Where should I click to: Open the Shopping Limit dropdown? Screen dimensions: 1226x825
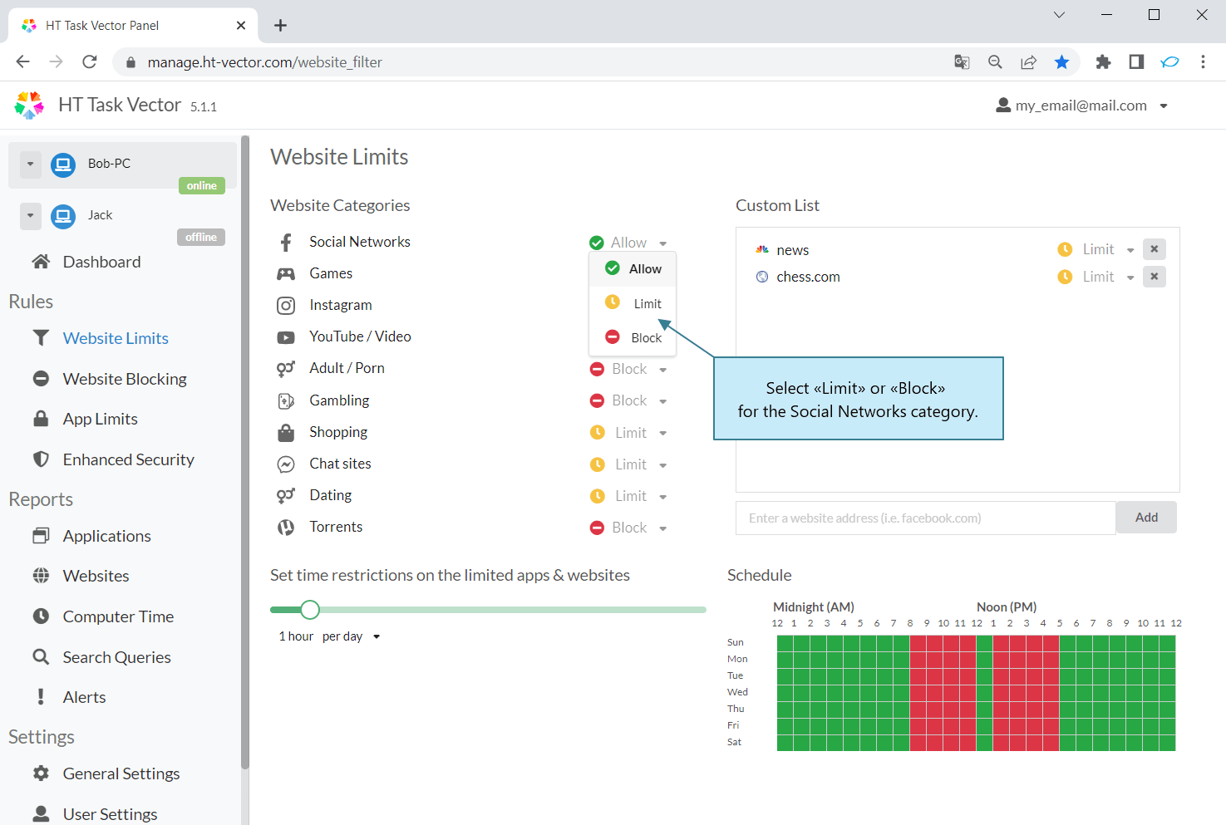pyautogui.click(x=628, y=433)
